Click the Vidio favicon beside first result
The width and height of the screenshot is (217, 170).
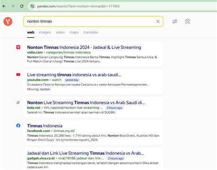click(18, 47)
